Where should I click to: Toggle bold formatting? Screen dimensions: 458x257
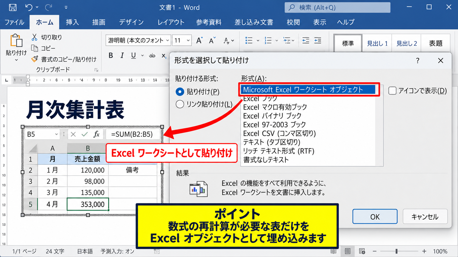coord(111,56)
